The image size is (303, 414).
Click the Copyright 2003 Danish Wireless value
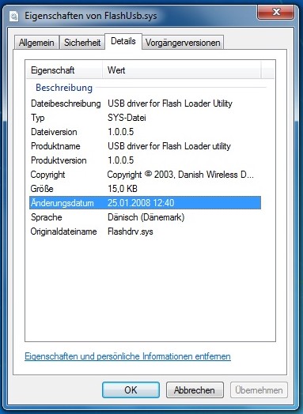click(x=180, y=175)
